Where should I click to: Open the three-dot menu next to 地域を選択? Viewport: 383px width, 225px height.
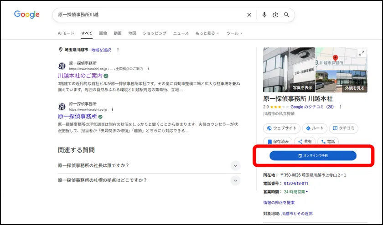(x=118, y=50)
